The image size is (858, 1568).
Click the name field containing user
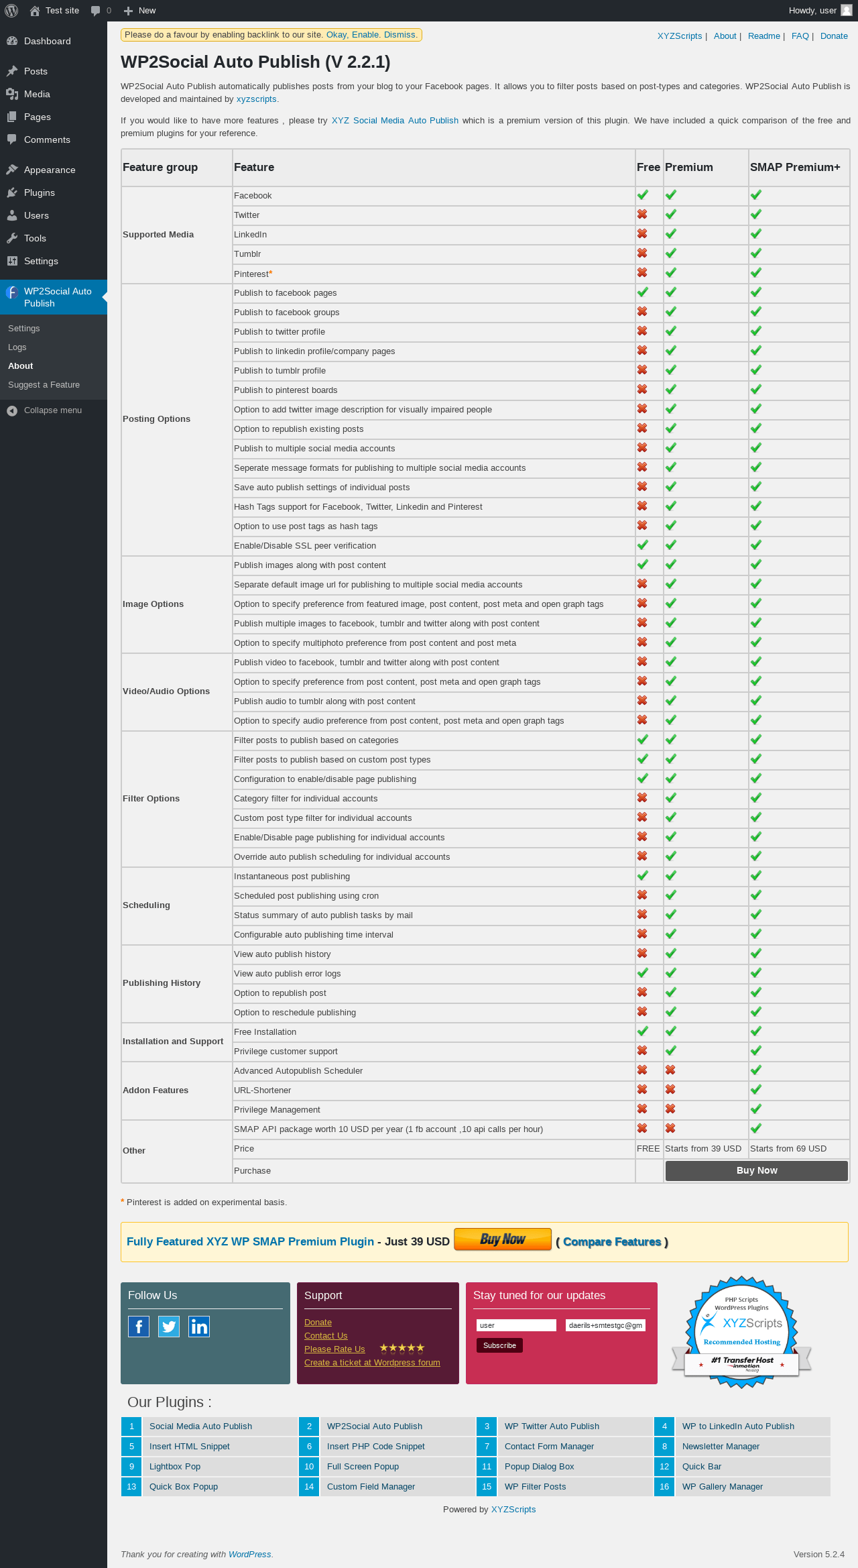point(516,1325)
